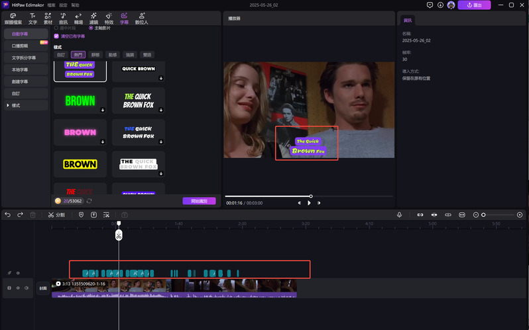Click the 匯出 export button
Screen dimensions: 529x330
[475, 5]
